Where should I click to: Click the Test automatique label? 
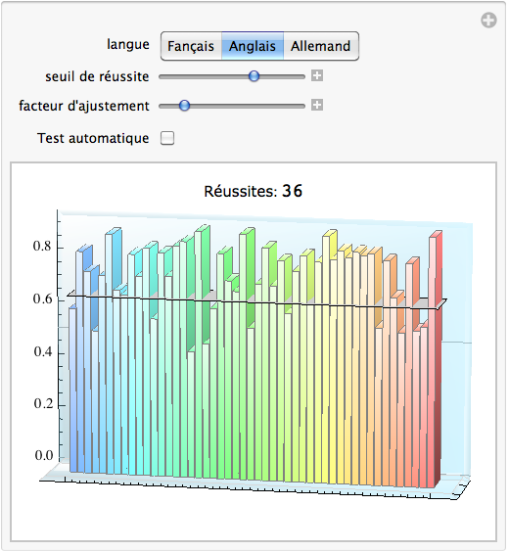coord(93,138)
